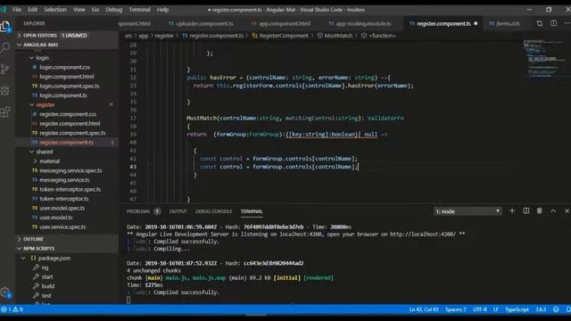Open messeging.service.ts file
571x321 pixels.
click(64, 180)
